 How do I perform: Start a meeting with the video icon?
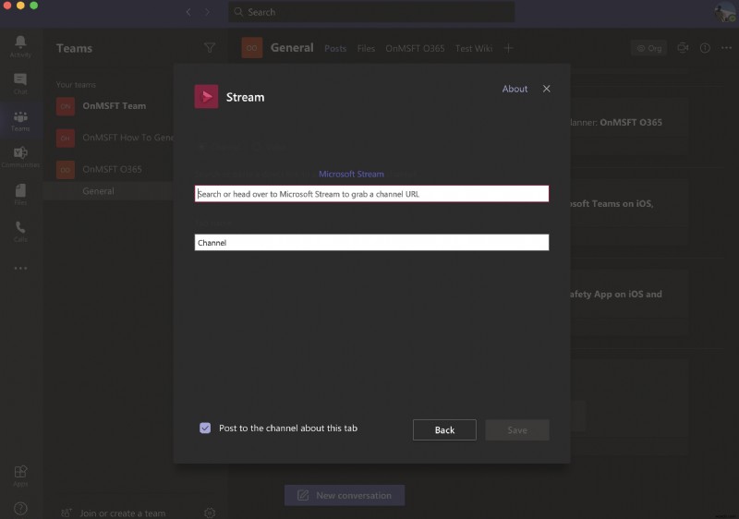(683, 48)
